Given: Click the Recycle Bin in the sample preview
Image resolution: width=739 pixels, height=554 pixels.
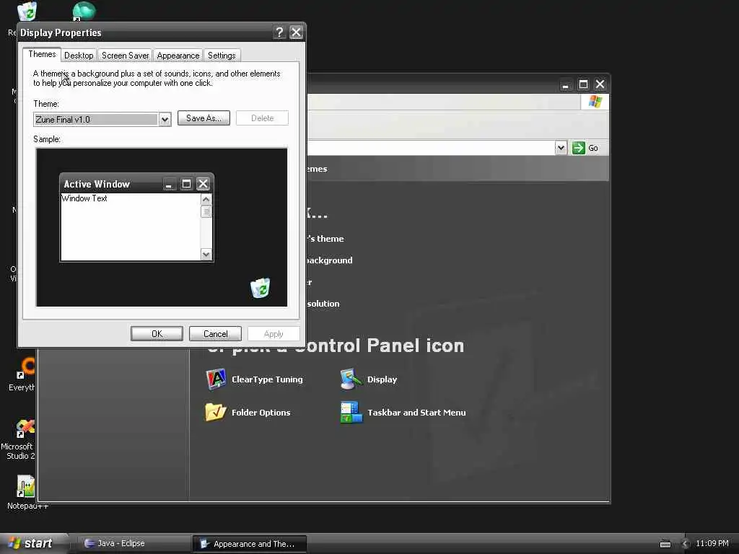Looking at the screenshot, I should coord(260,288).
